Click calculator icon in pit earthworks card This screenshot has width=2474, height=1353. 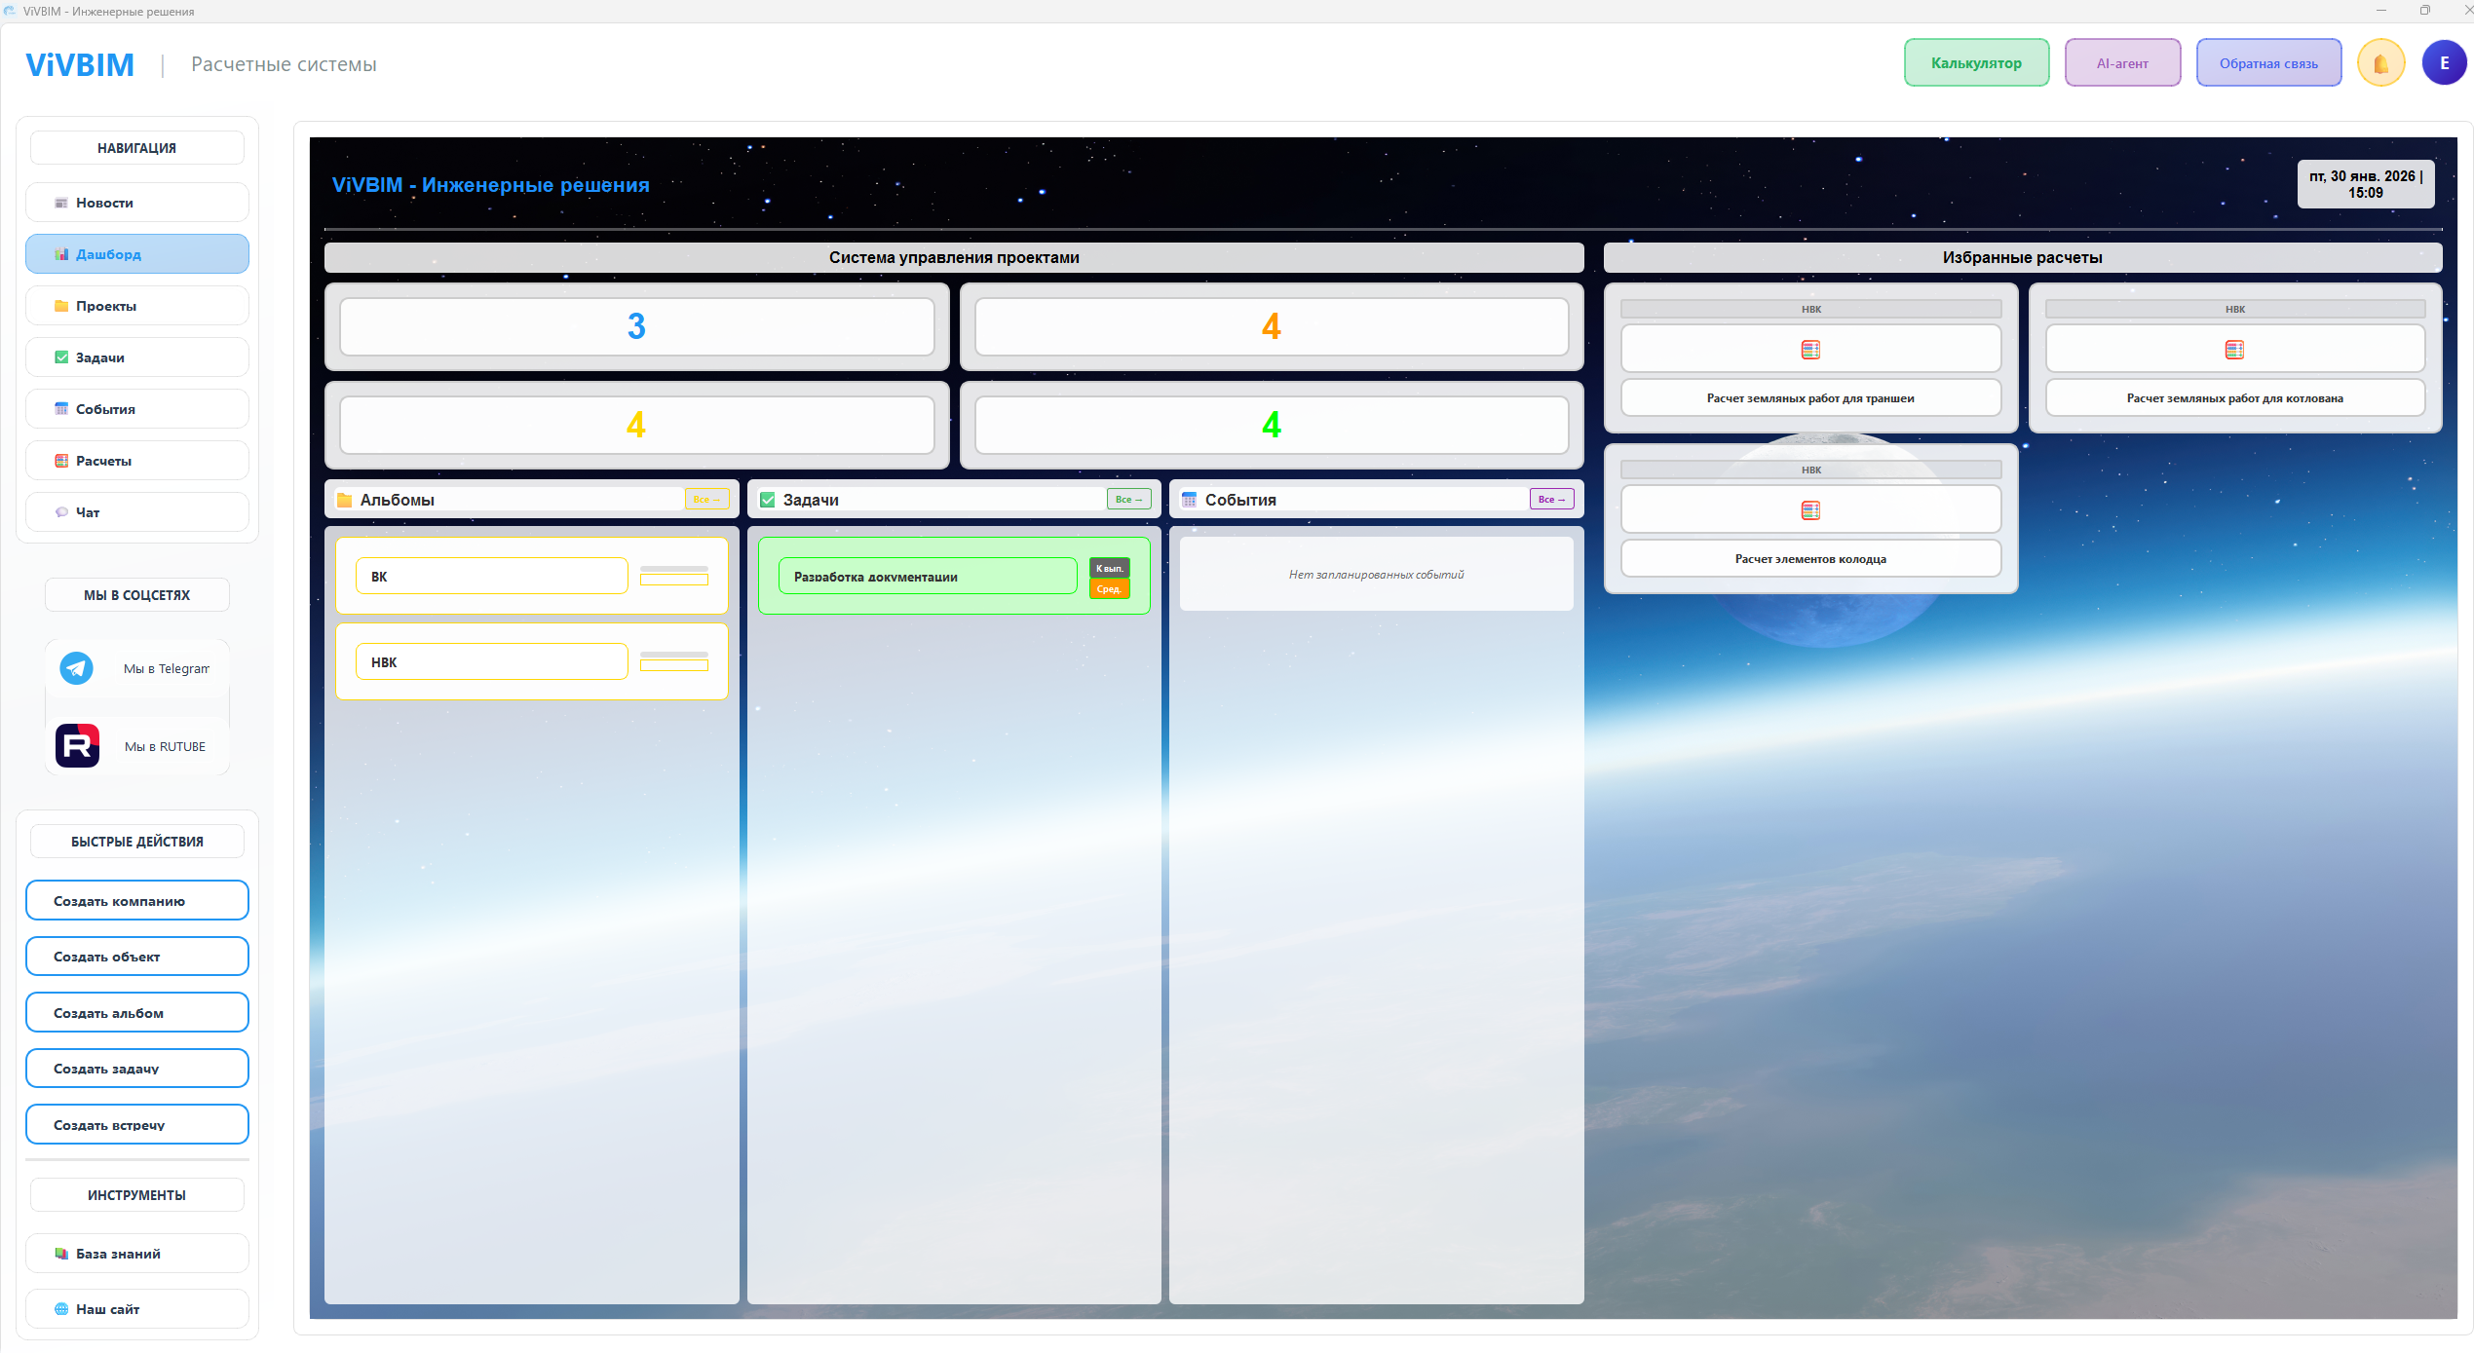click(x=2234, y=350)
